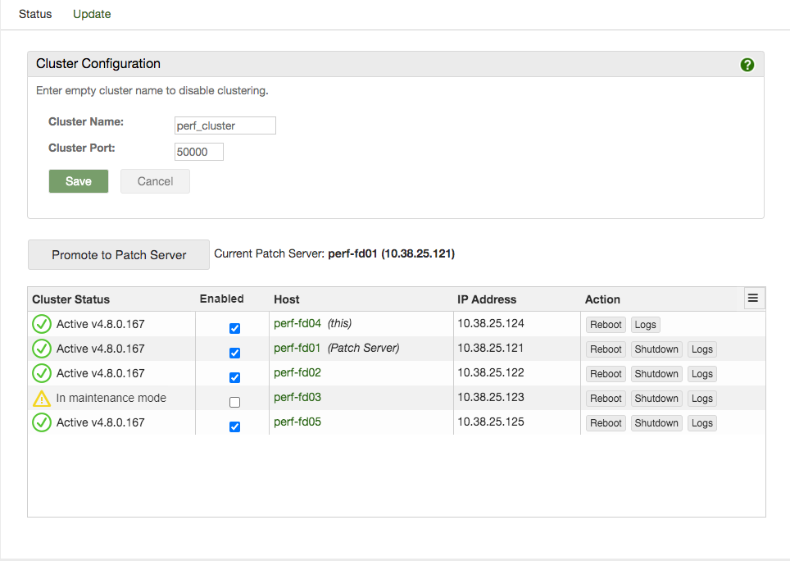Toggle the perf-fd01 enabled checkbox

pos(235,353)
